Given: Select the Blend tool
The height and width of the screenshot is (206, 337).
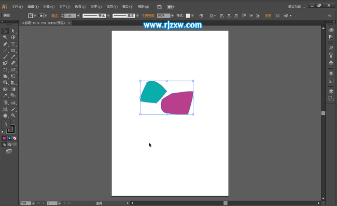Looking at the screenshot, I should click(x=13, y=95).
